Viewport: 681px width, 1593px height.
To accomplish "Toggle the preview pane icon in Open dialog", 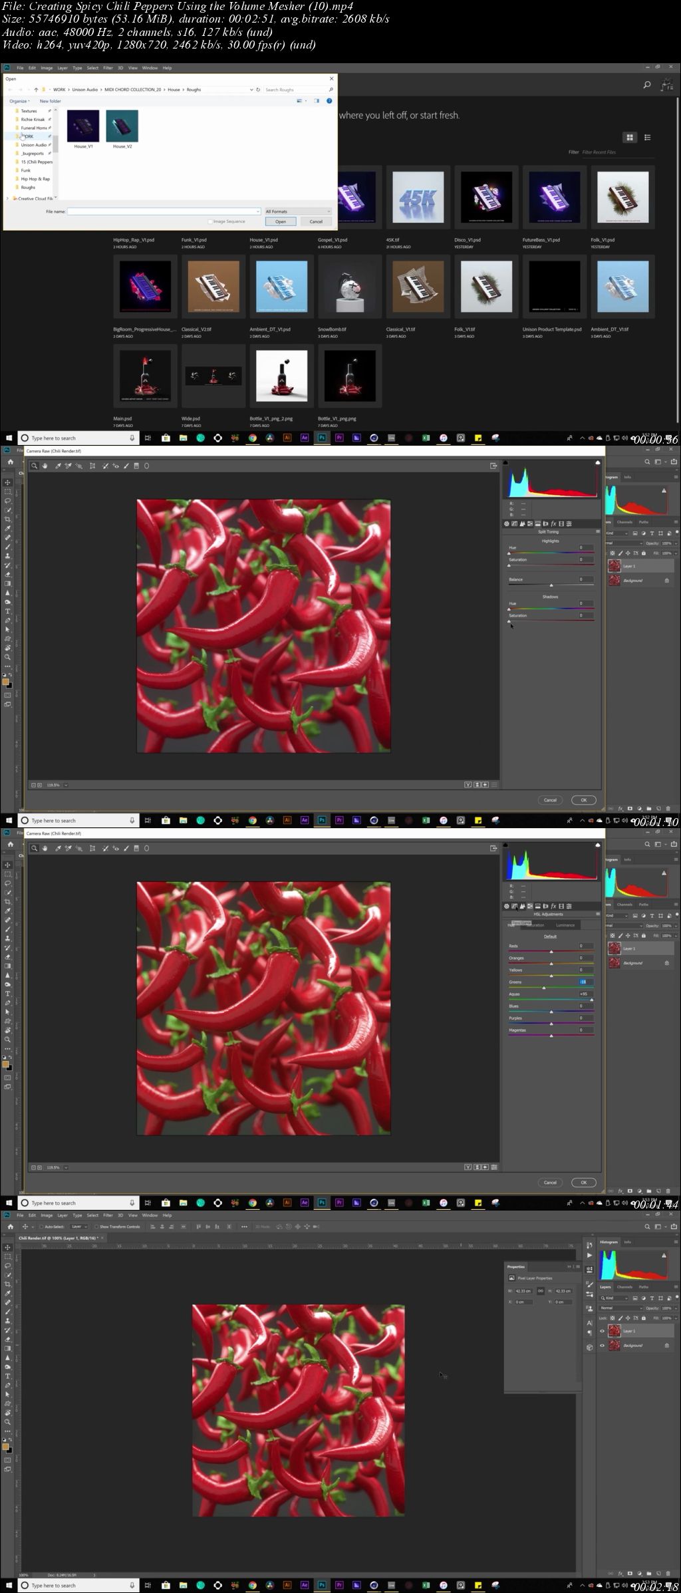I will tap(317, 101).
